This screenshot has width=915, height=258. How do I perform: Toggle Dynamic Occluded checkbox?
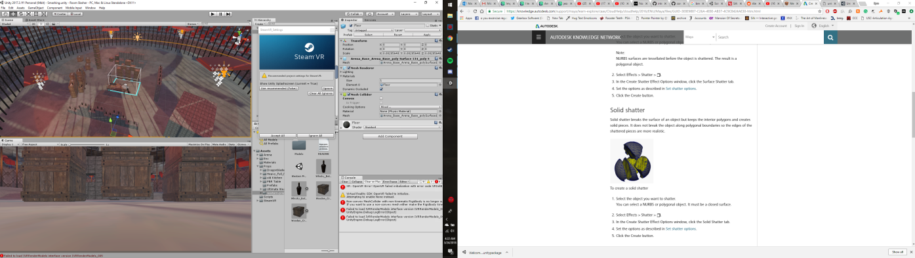[381, 89]
